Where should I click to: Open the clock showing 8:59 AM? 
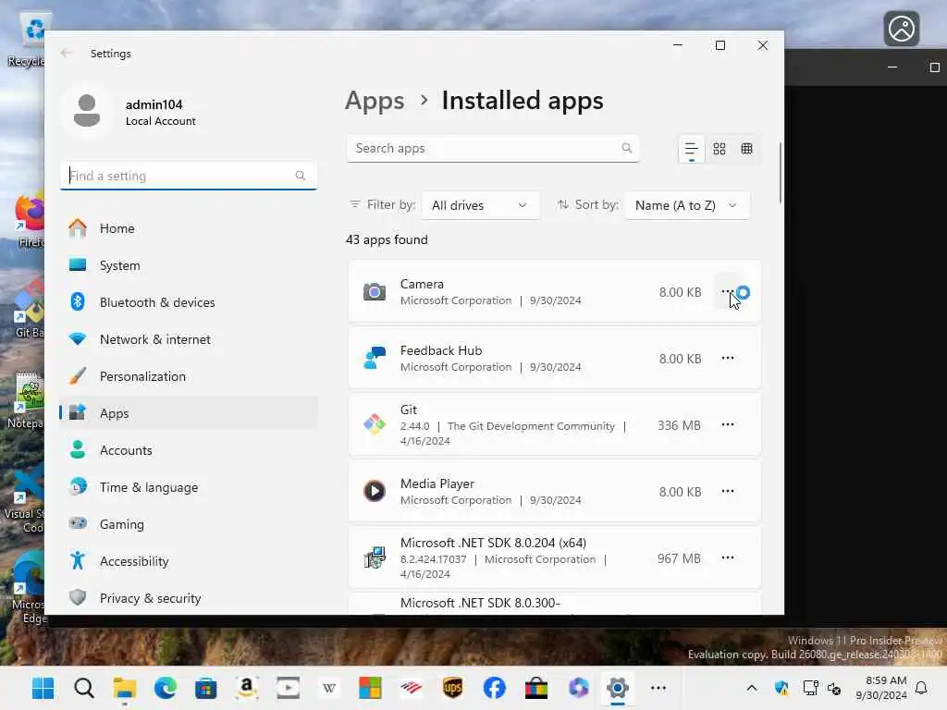(x=881, y=688)
